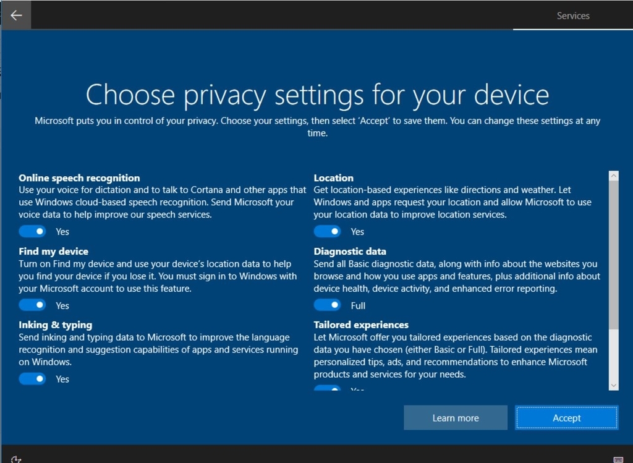Viewport: 633px width, 463px height.
Task: Click the Choose privacy settings title
Action: tap(317, 95)
